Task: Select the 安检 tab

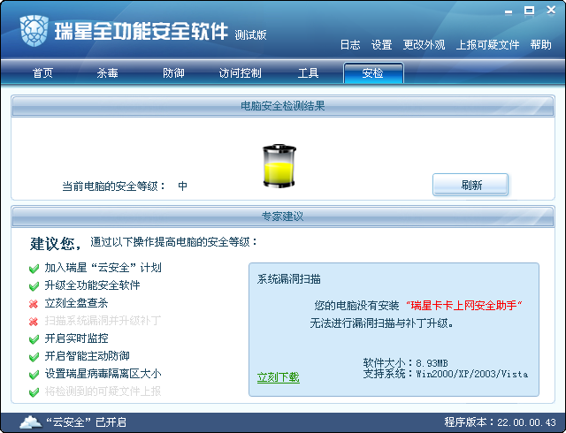Action: 373,72
